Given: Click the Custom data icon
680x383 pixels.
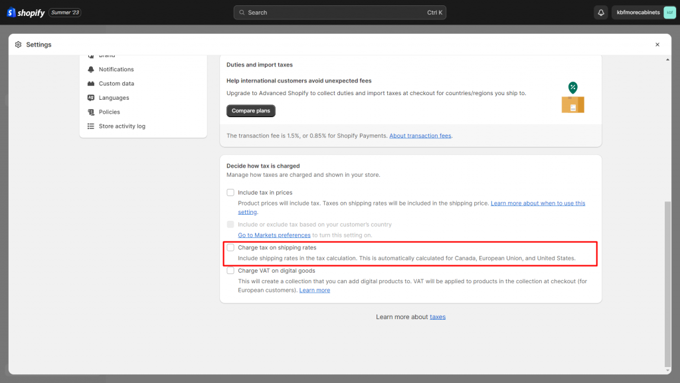Looking at the screenshot, I should click(x=90, y=83).
